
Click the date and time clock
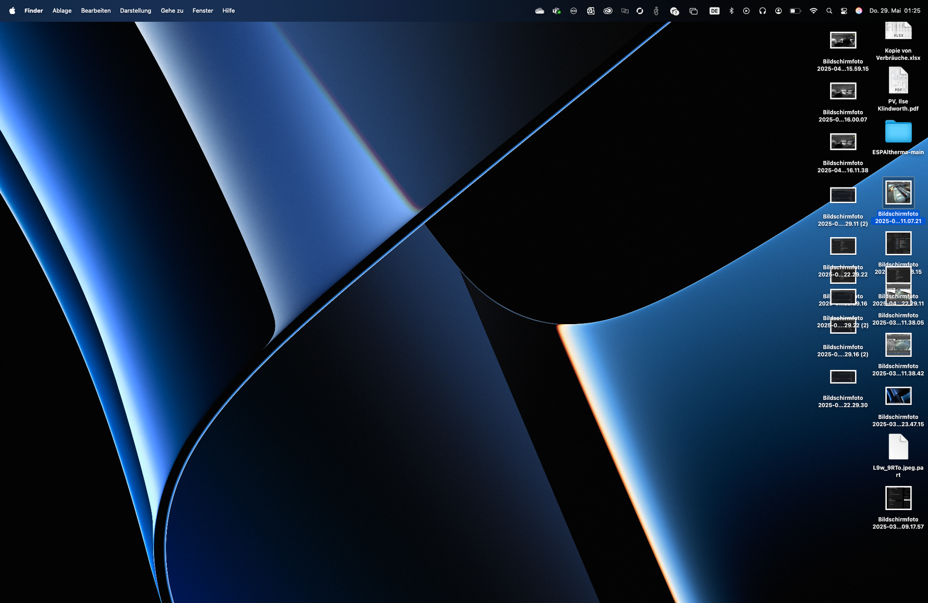[x=895, y=11]
